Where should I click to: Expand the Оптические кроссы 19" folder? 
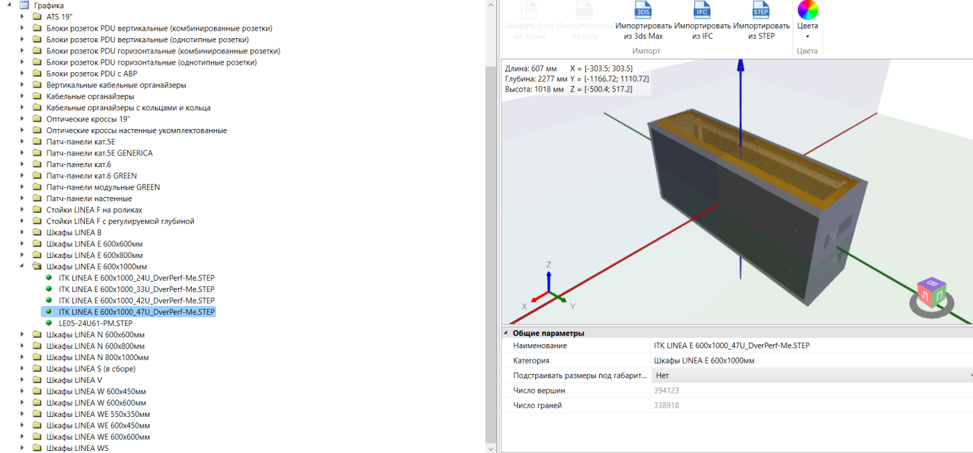(22, 119)
